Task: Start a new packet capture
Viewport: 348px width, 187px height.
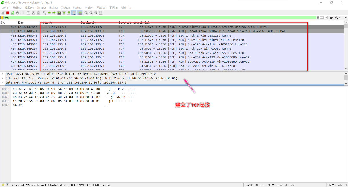Action: [x=3, y=13]
